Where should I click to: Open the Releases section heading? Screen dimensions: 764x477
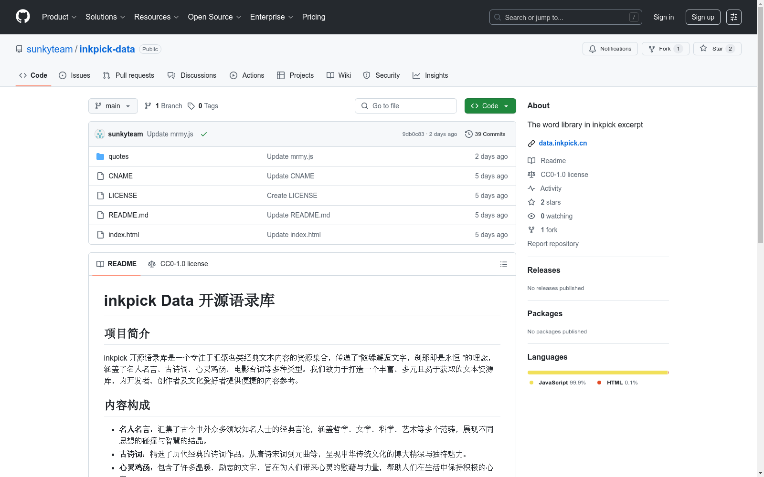tap(544, 270)
